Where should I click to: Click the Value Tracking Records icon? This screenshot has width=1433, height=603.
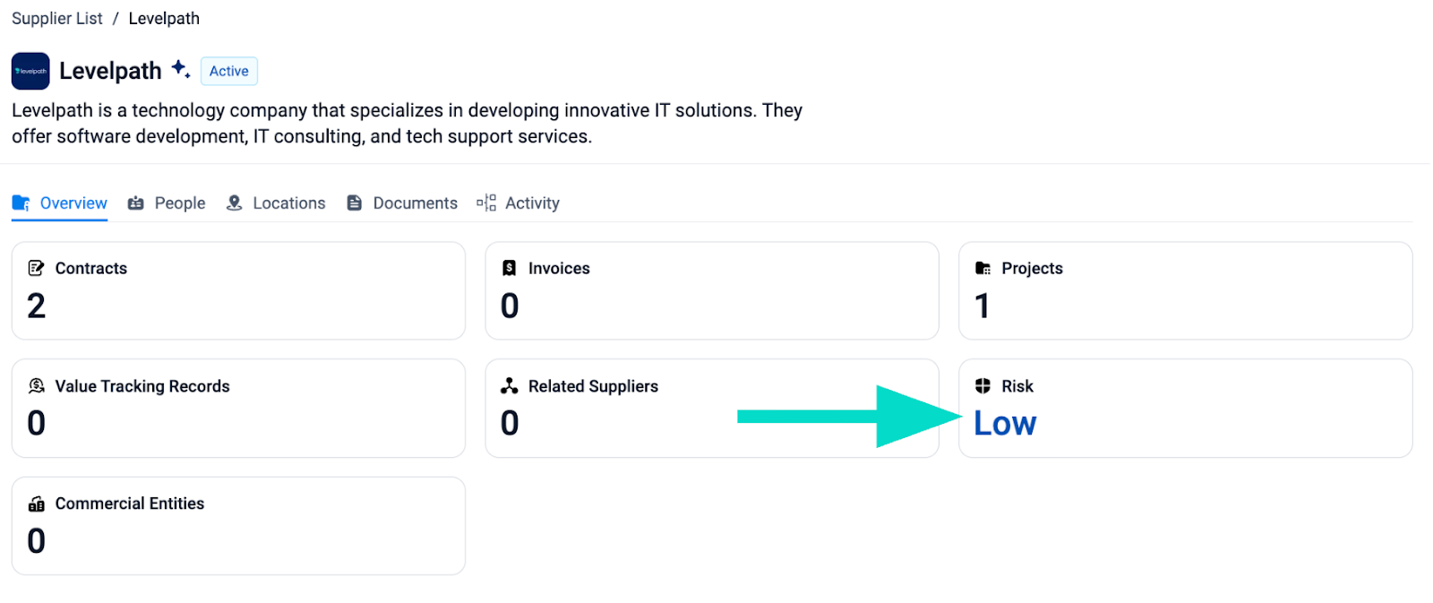click(x=36, y=386)
